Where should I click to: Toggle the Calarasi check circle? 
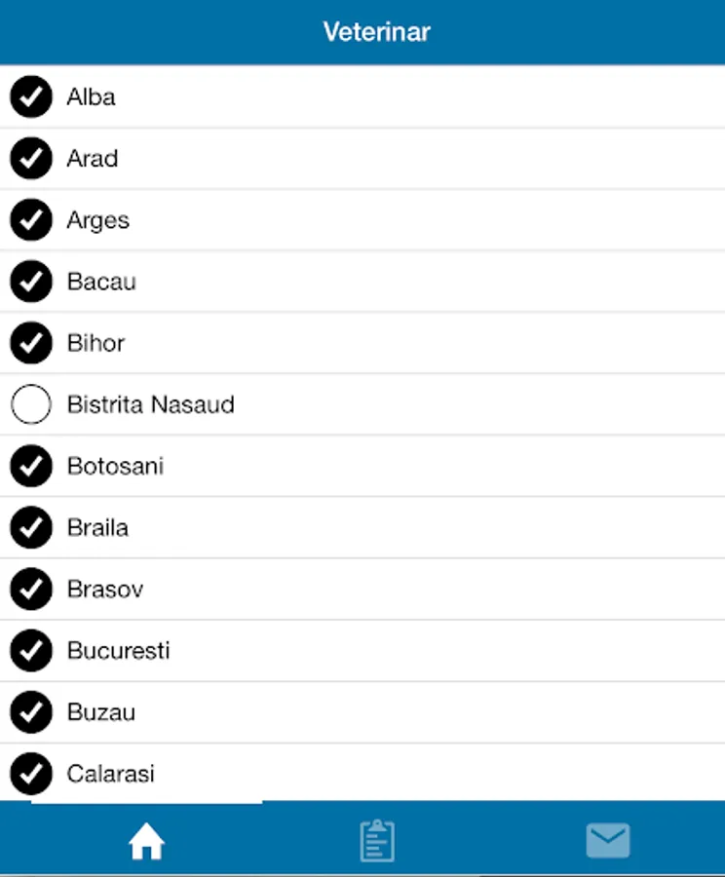pyautogui.click(x=31, y=774)
